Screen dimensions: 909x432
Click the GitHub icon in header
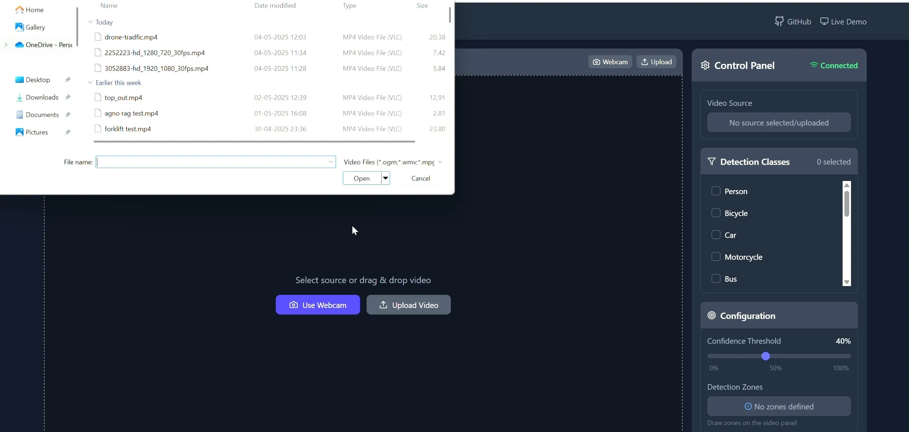tap(779, 22)
